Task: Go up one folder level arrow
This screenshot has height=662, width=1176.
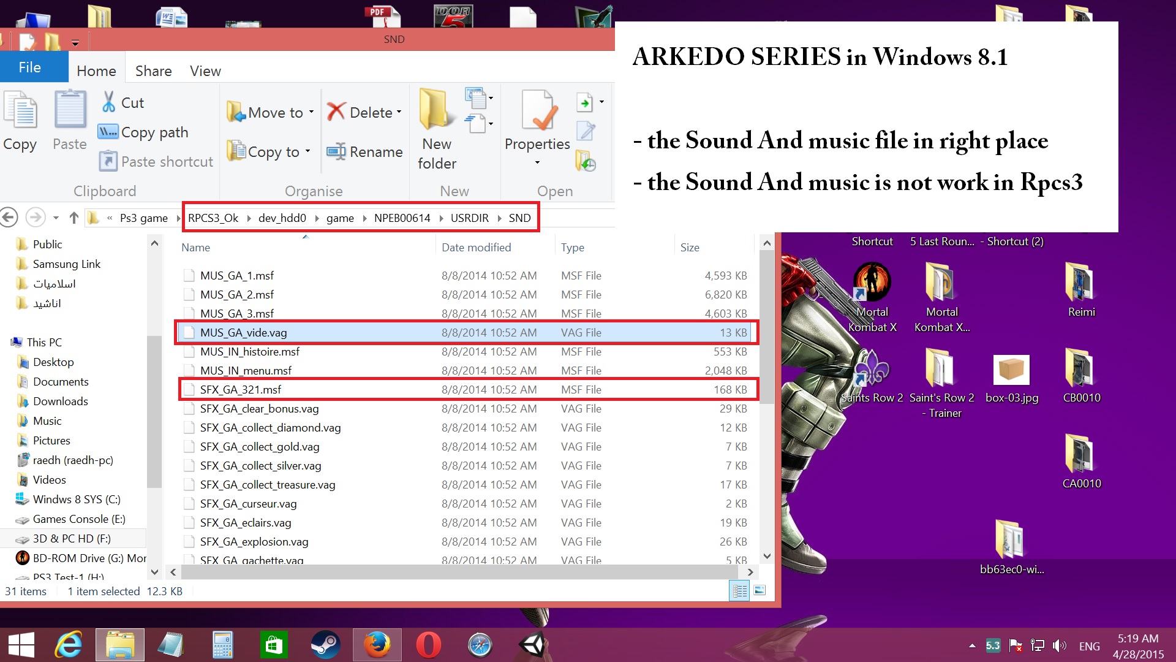Action: (x=74, y=218)
